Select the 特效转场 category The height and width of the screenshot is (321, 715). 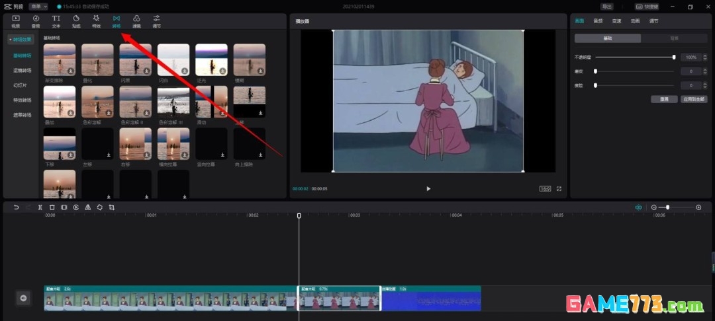(x=23, y=100)
